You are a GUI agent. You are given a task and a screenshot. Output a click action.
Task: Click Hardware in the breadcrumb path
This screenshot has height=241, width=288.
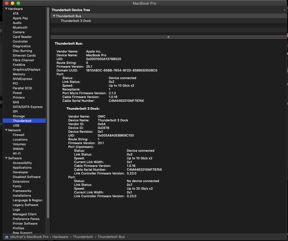tap(60, 237)
